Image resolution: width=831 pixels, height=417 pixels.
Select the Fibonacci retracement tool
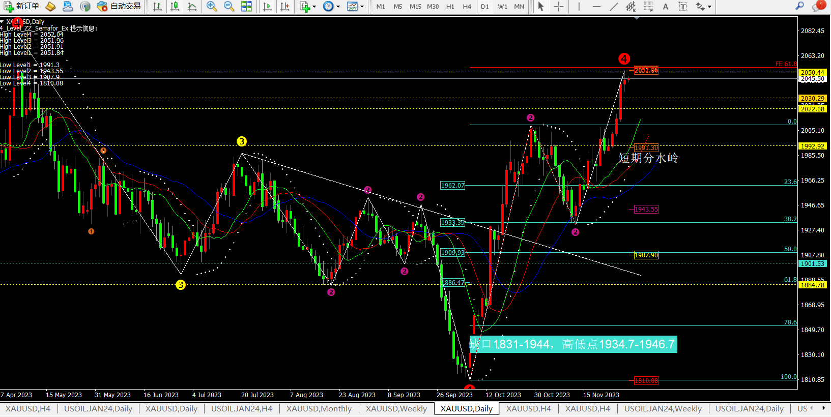pos(648,7)
